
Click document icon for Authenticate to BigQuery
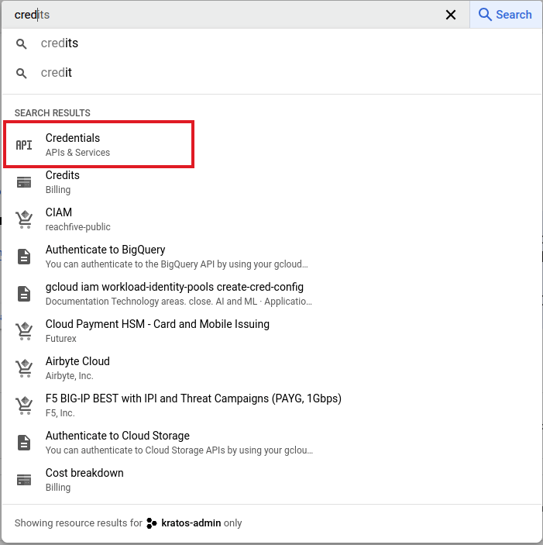(x=24, y=257)
